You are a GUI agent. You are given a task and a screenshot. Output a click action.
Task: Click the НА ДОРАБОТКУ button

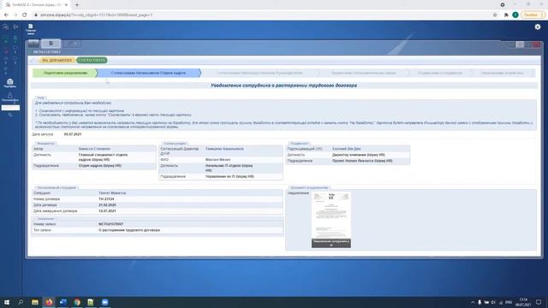(x=57, y=60)
